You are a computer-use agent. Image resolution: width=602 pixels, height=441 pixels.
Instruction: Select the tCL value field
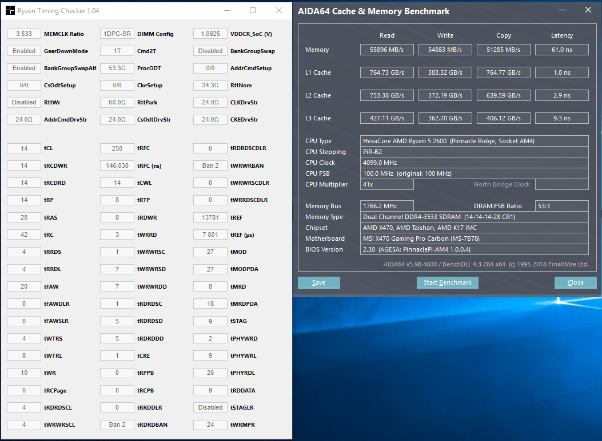click(24, 148)
